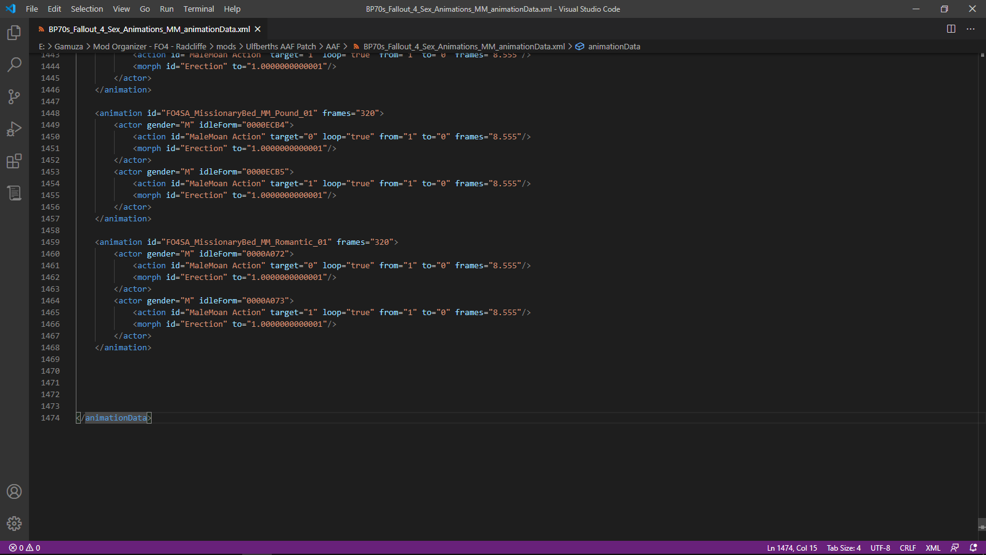Screen dimensions: 986x555
Task: Open the Terminal menu
Action: pos(198,9)
